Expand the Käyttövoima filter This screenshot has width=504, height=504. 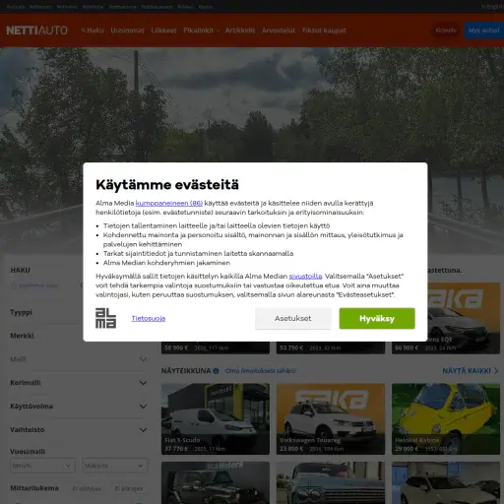79,407
